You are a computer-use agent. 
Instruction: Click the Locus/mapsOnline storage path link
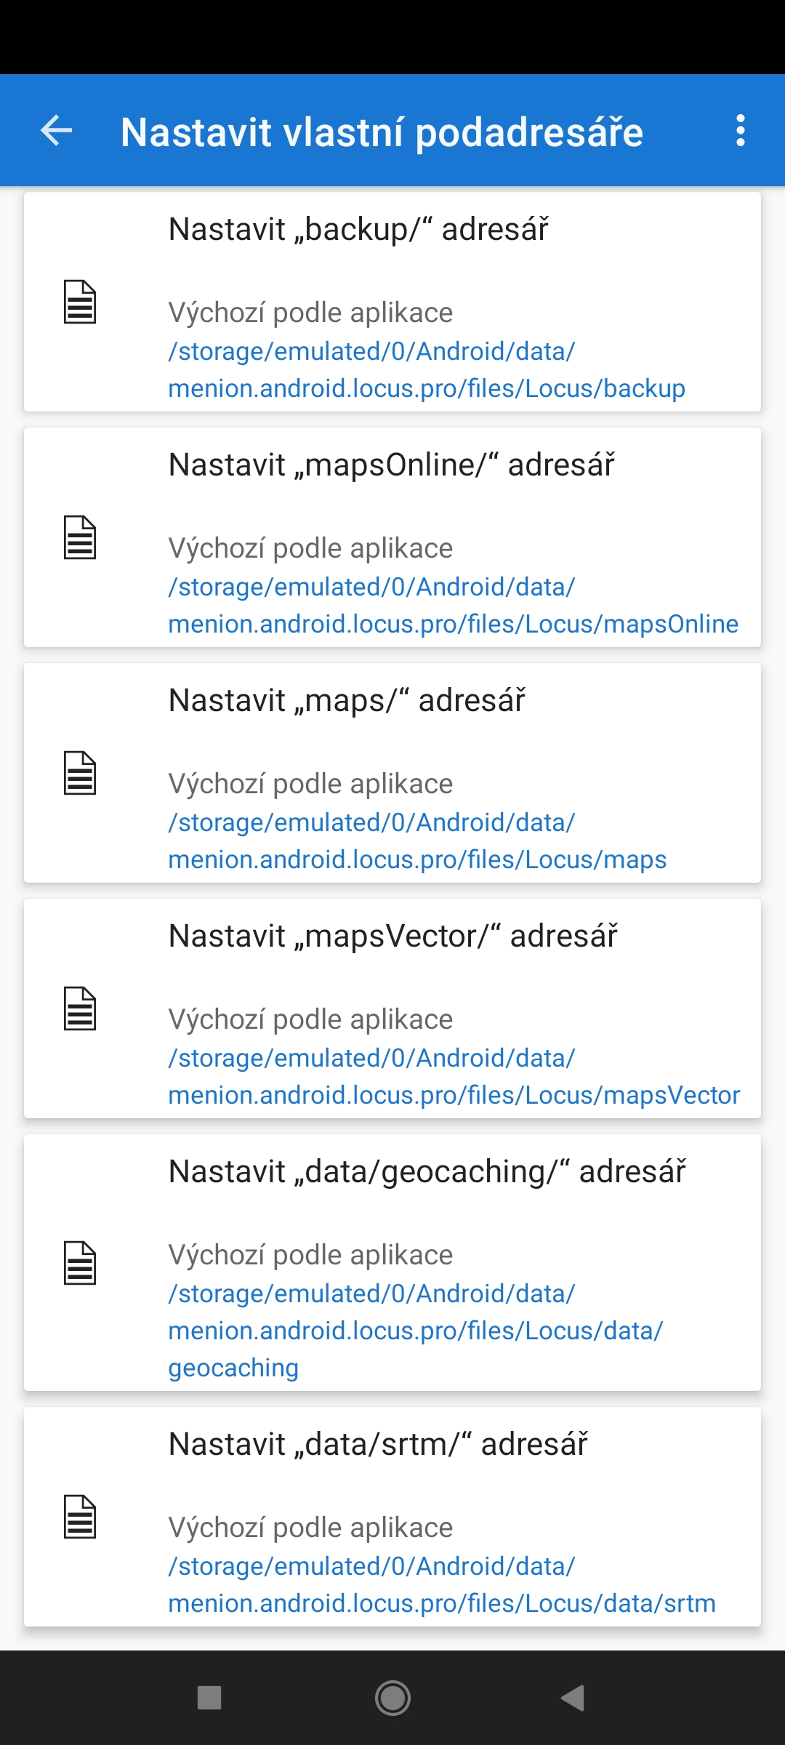pyautogui.click(x=453, y=606)
